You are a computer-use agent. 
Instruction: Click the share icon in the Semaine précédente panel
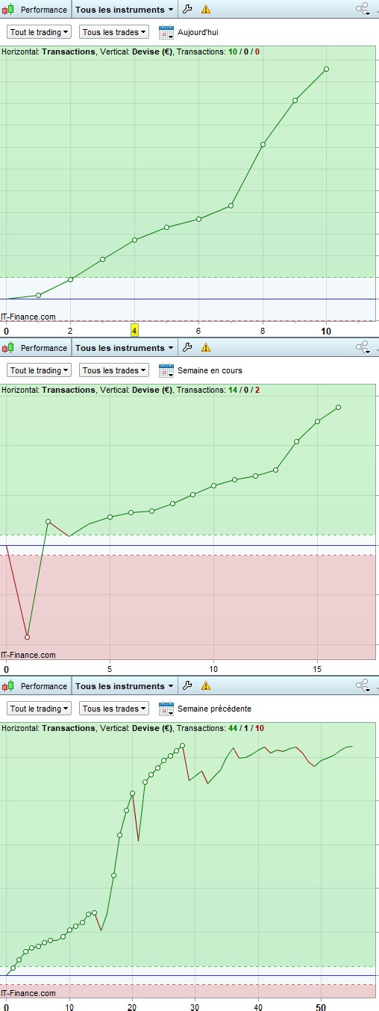click(x=363, y=685)
